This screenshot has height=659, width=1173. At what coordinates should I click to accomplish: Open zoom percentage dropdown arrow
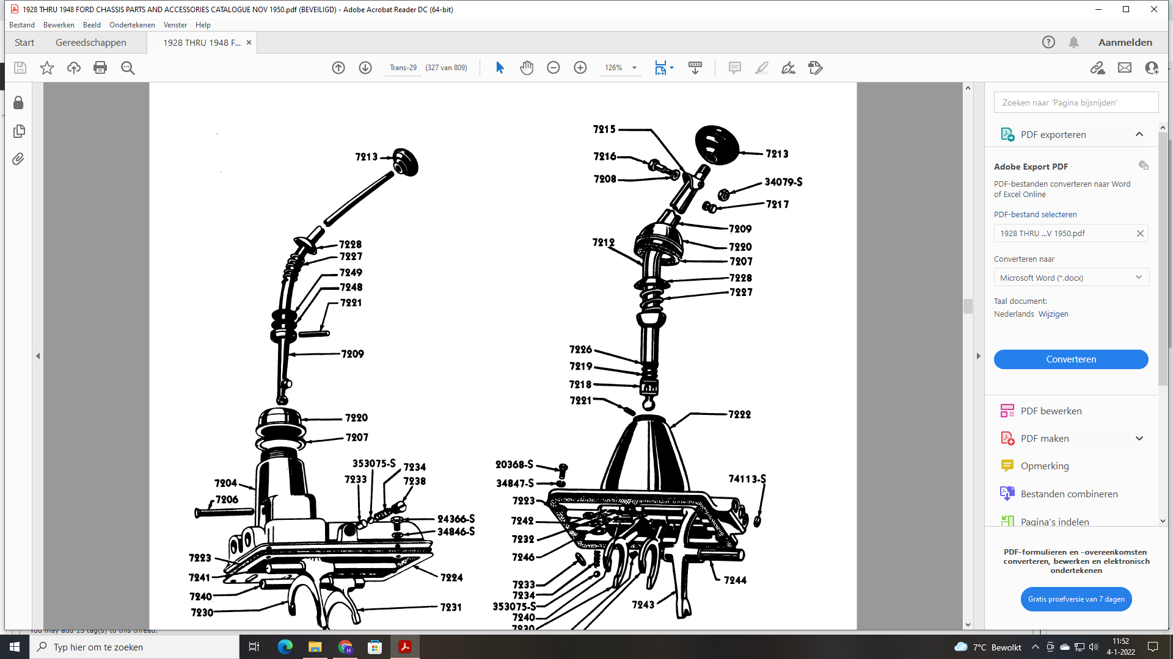[634, 68]
